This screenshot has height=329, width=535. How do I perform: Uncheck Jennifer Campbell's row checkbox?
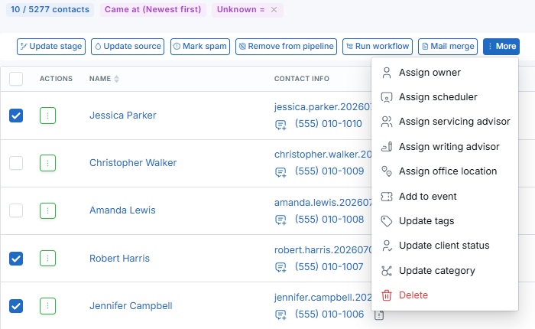pos(16,306)
